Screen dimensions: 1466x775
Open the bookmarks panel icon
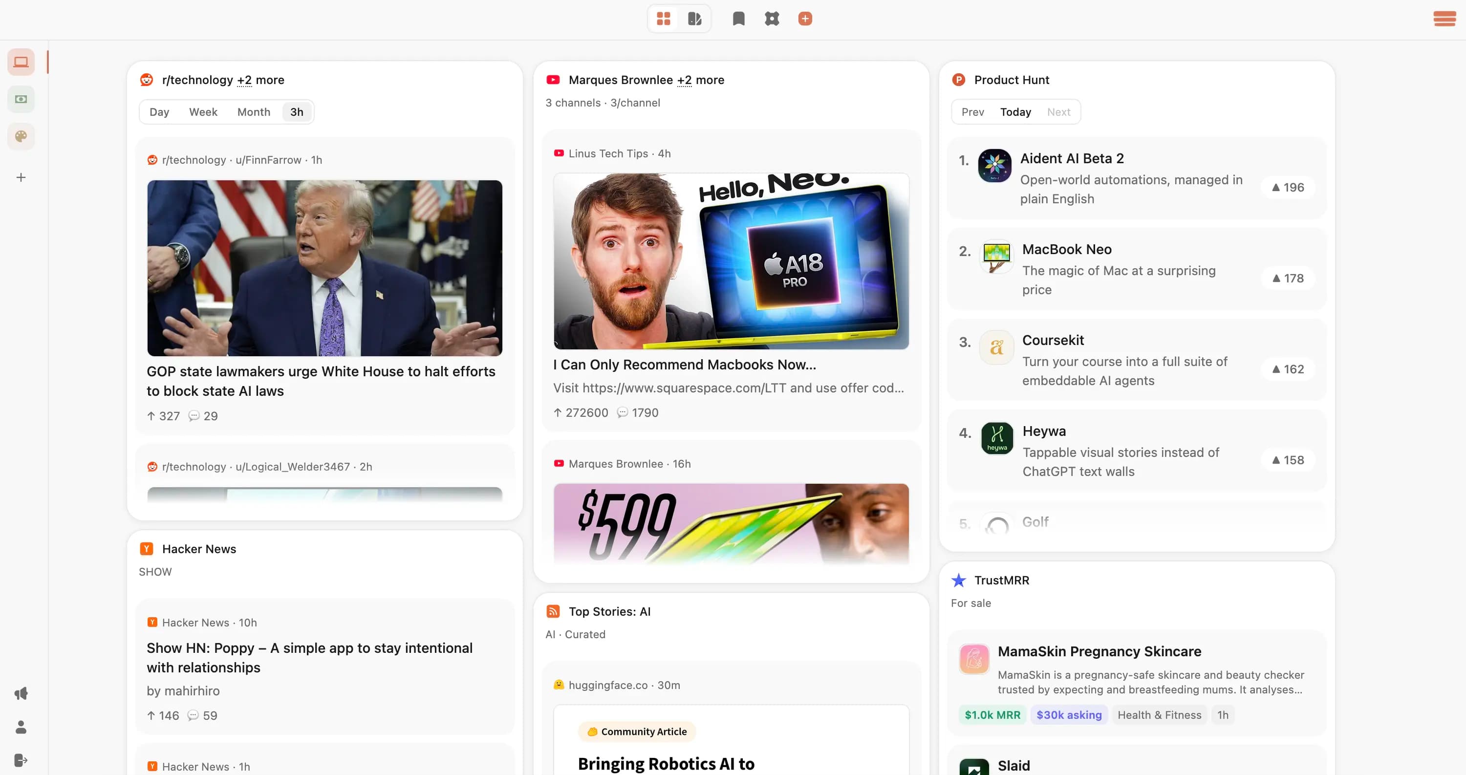click(x=738, y=19)
